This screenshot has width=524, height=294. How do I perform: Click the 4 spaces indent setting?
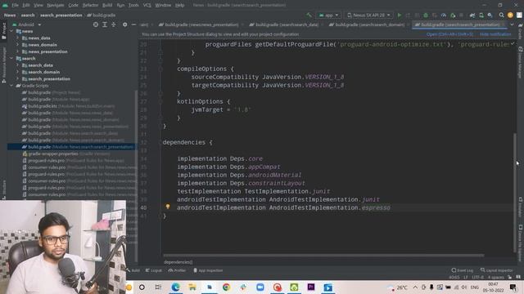click(495, 278)
